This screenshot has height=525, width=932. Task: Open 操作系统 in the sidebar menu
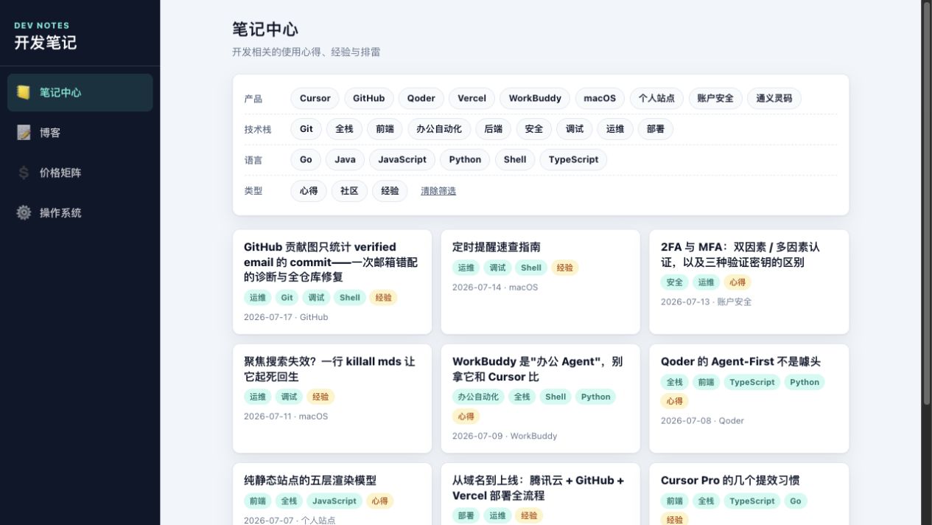[x=80, y=212]
